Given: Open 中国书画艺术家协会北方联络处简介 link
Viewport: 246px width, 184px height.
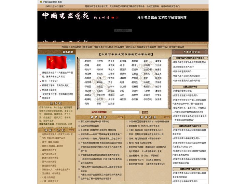Looking at the screenshot, I should pos(190,62).
